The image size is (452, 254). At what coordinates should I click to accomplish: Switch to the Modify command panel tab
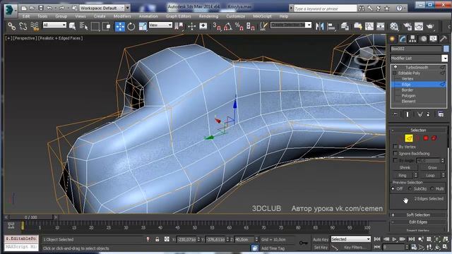[403, 39]
